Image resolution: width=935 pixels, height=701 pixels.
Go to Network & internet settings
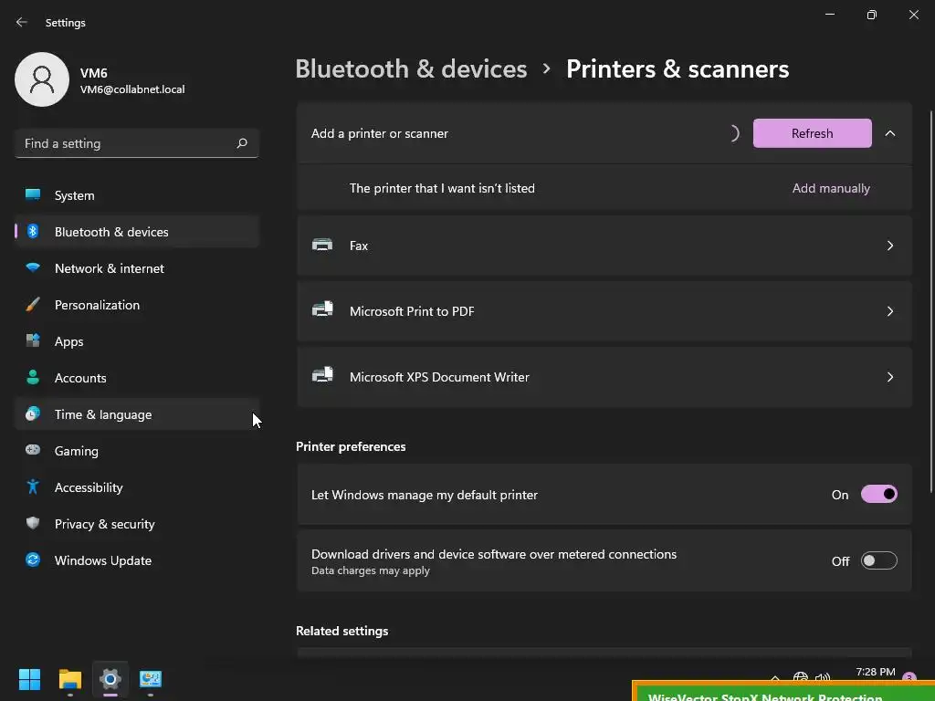point(110,268)
